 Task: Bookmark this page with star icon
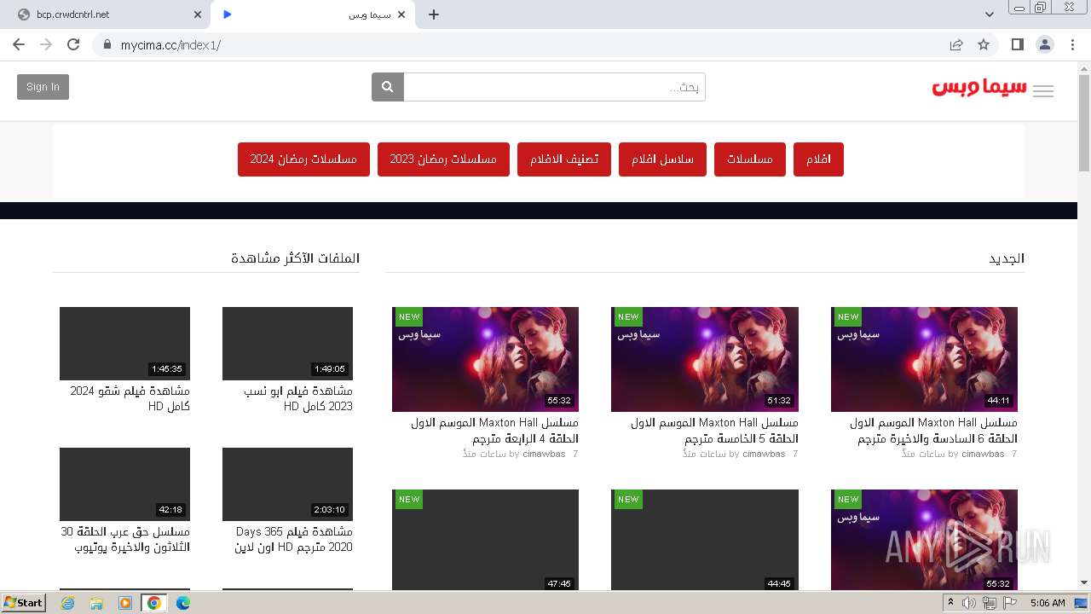coord(984,44)
